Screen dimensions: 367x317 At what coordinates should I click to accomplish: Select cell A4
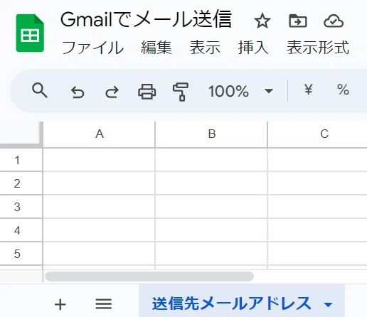pyautogui.click(x=99, y=230)
